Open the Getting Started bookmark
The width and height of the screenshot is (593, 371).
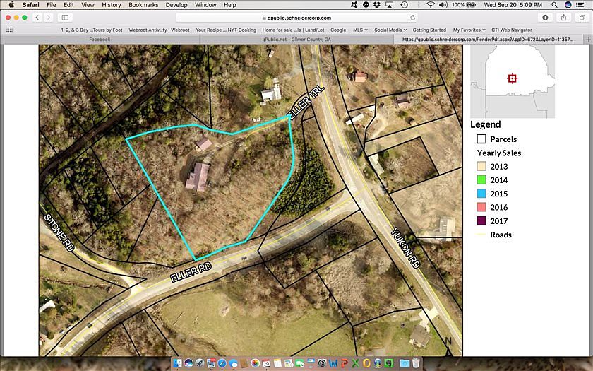coord(429,30)
